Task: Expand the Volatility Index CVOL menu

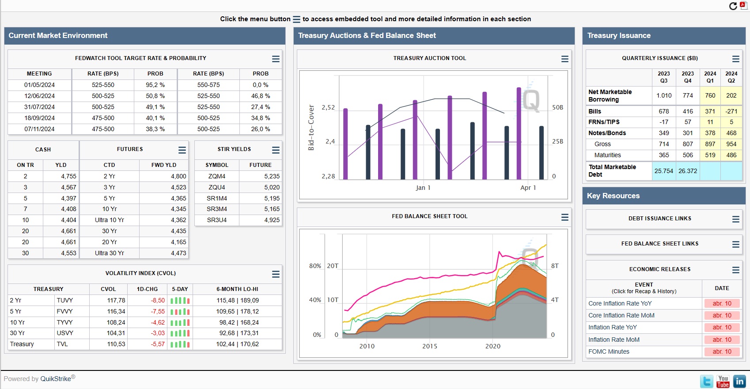Action: [276, 274]
